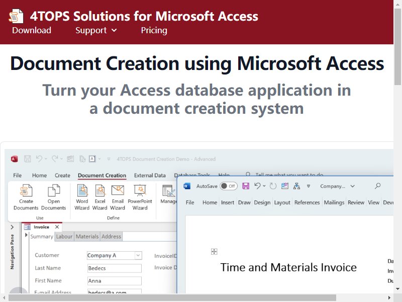Open the Support dropdown menu

pos(96,30)
